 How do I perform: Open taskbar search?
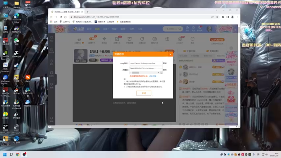11,154
